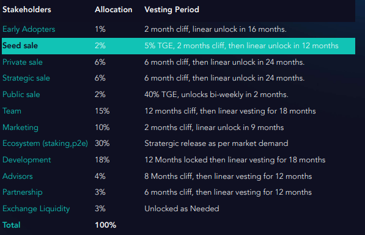The width and height of the screenshot is (365, 235).
Task: Select the 100% total allocation value
Action: 105,225
